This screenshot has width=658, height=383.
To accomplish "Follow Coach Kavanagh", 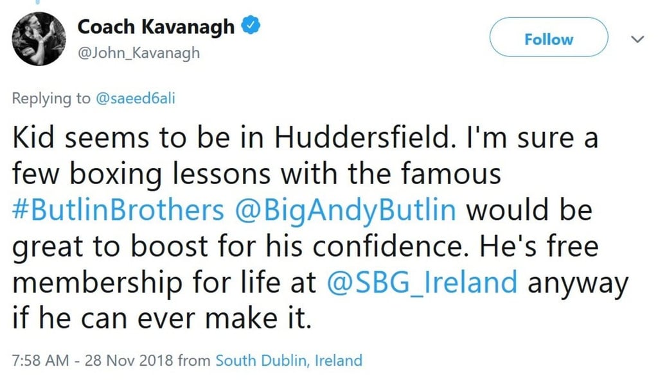I will [x=548, y=38].
